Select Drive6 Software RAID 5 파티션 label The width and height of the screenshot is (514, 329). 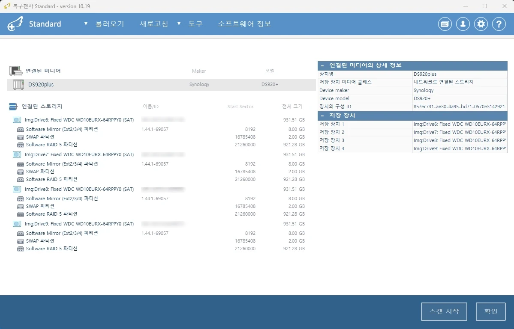51,145
